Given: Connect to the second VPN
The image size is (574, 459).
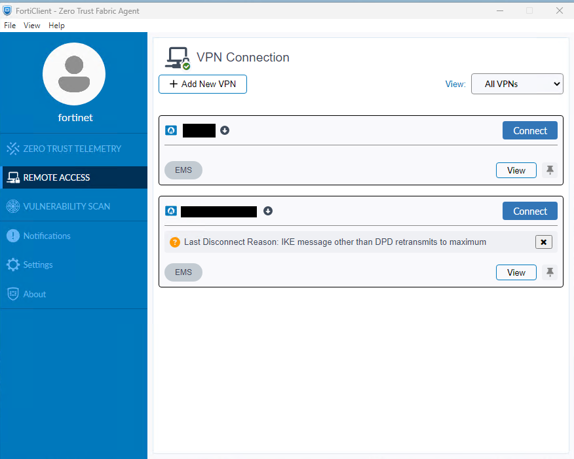Looking at the screenshot, I should (529, 211).
